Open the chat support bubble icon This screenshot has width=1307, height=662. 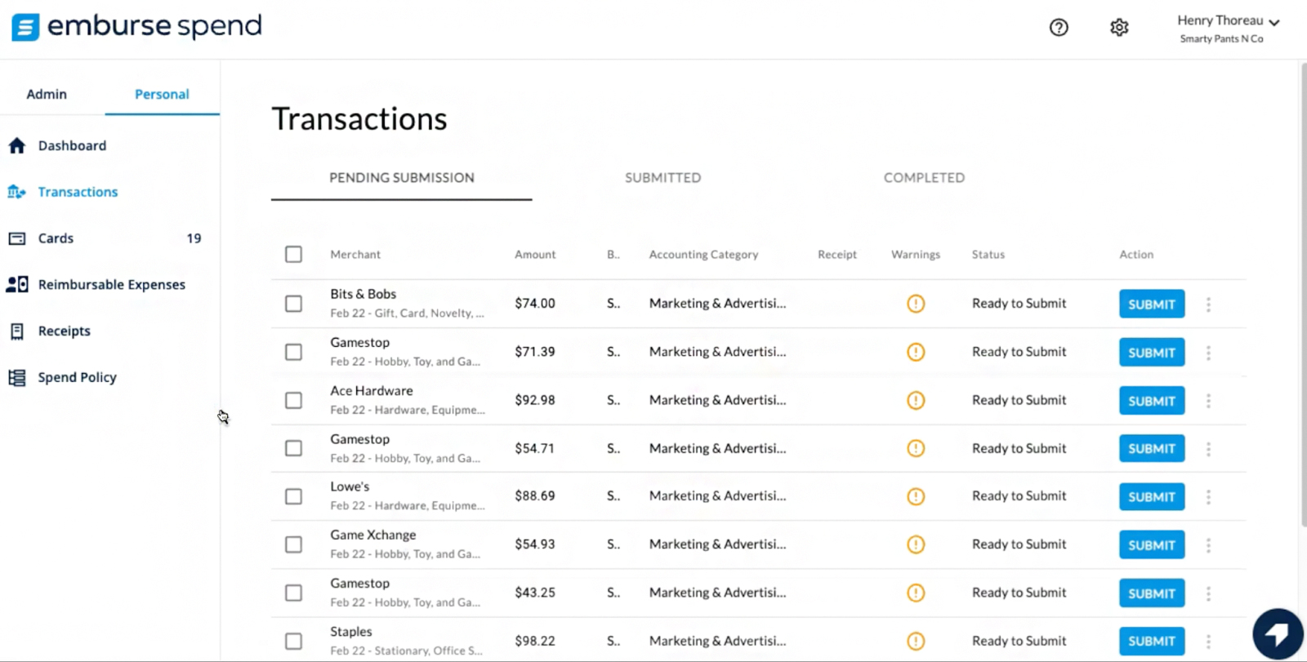click(1278, 634)
